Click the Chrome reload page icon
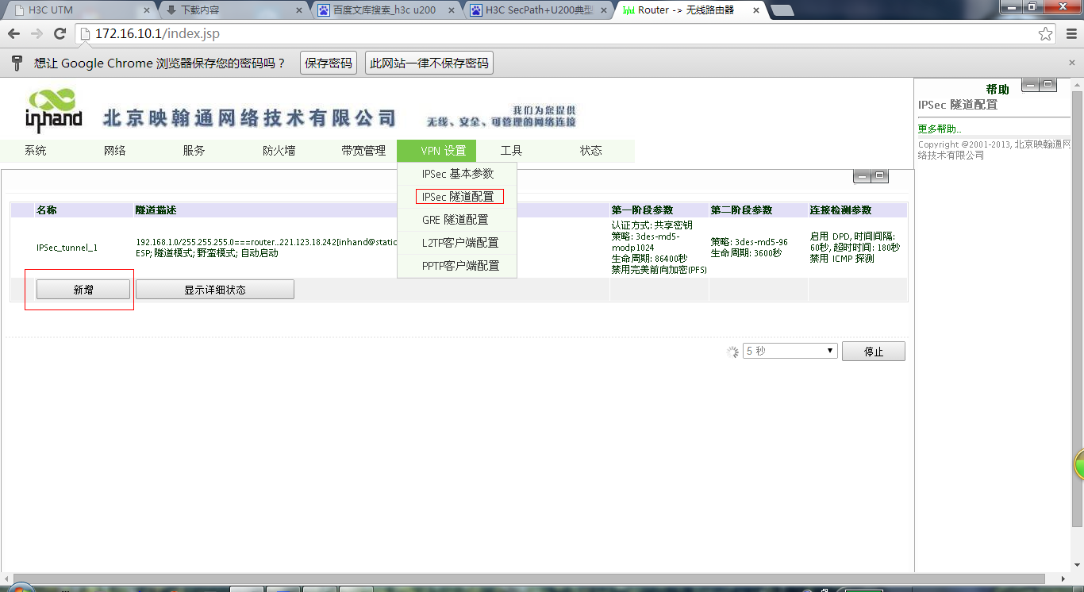This screenshot has width=1084, height=592. coord(60,34)
